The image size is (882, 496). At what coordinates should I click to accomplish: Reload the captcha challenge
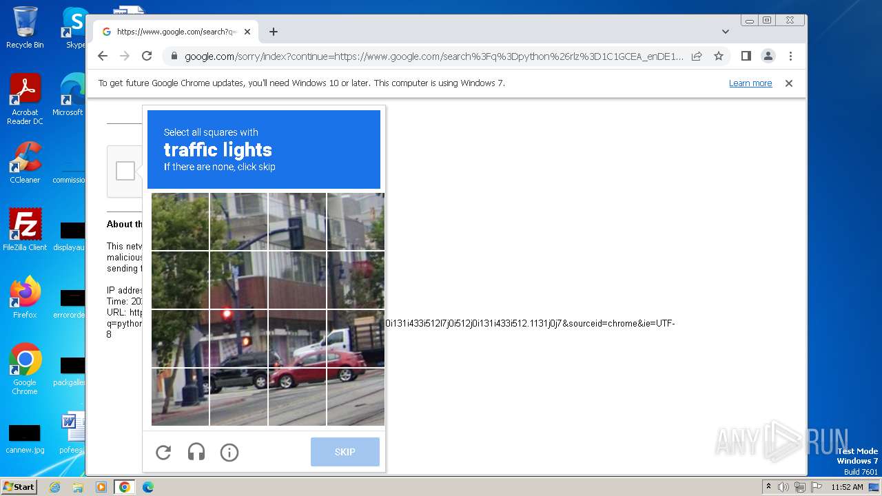pyautogui.click(x=163, y=453)
